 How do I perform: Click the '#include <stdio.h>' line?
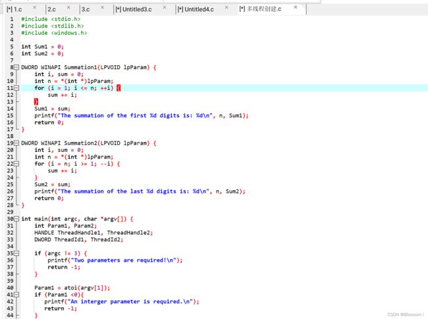tap(51, 19)
